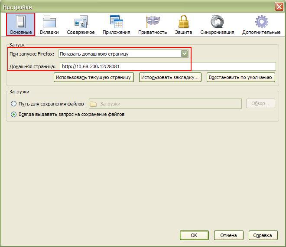Open the Дополнительные gear section
Viewport: 286px width, 247px height.
(261, 24)
